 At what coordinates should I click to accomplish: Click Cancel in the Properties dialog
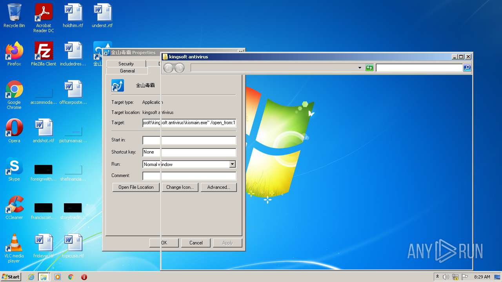tap(196, 243)
